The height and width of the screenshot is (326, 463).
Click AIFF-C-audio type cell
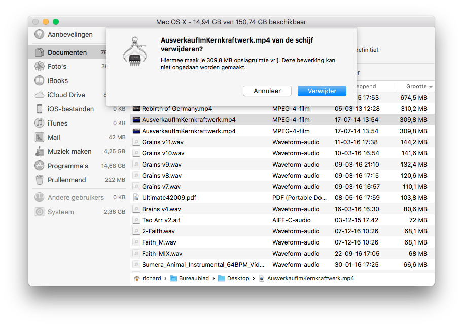click(x=292, y=220)
